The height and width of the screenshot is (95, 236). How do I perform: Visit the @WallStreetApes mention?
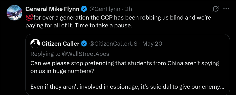[x=85, y=54]
